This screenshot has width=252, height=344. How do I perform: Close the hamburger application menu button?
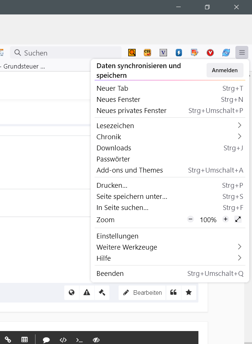(242, 53)
